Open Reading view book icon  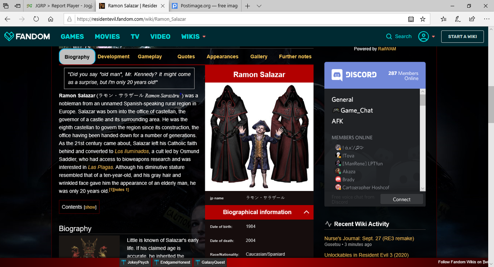pos(411,19)
